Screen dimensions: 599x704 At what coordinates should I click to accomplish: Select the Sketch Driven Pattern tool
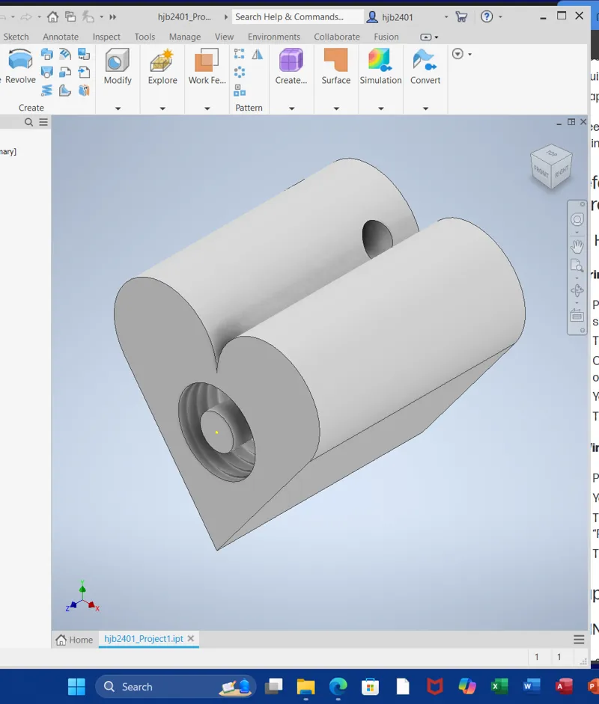click(x=239, y=91)
